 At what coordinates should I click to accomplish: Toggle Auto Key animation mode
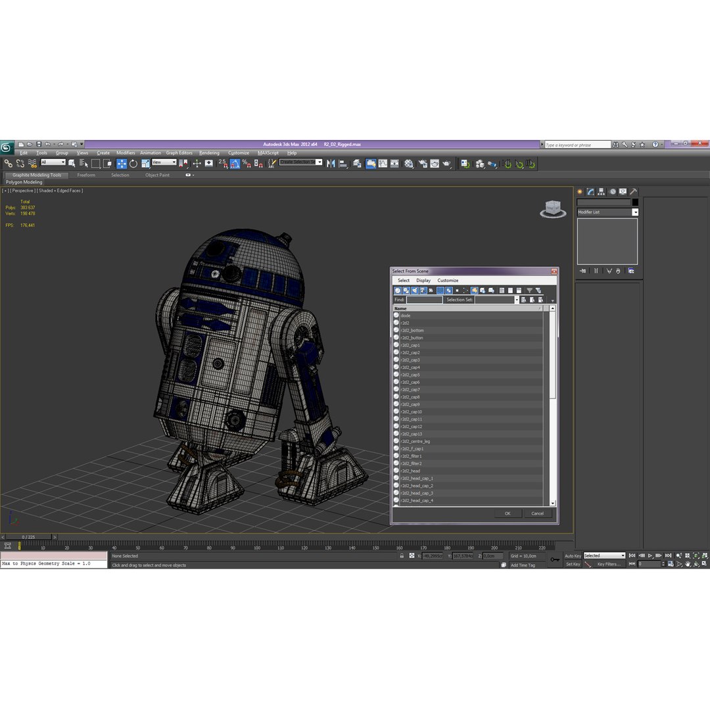pos(573,556)
